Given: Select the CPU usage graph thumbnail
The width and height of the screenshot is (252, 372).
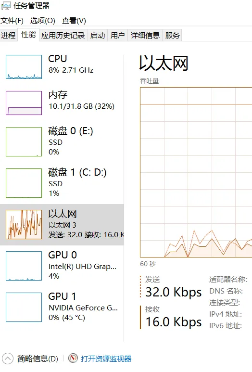Looking at the screenshot, I should point(24,67).
